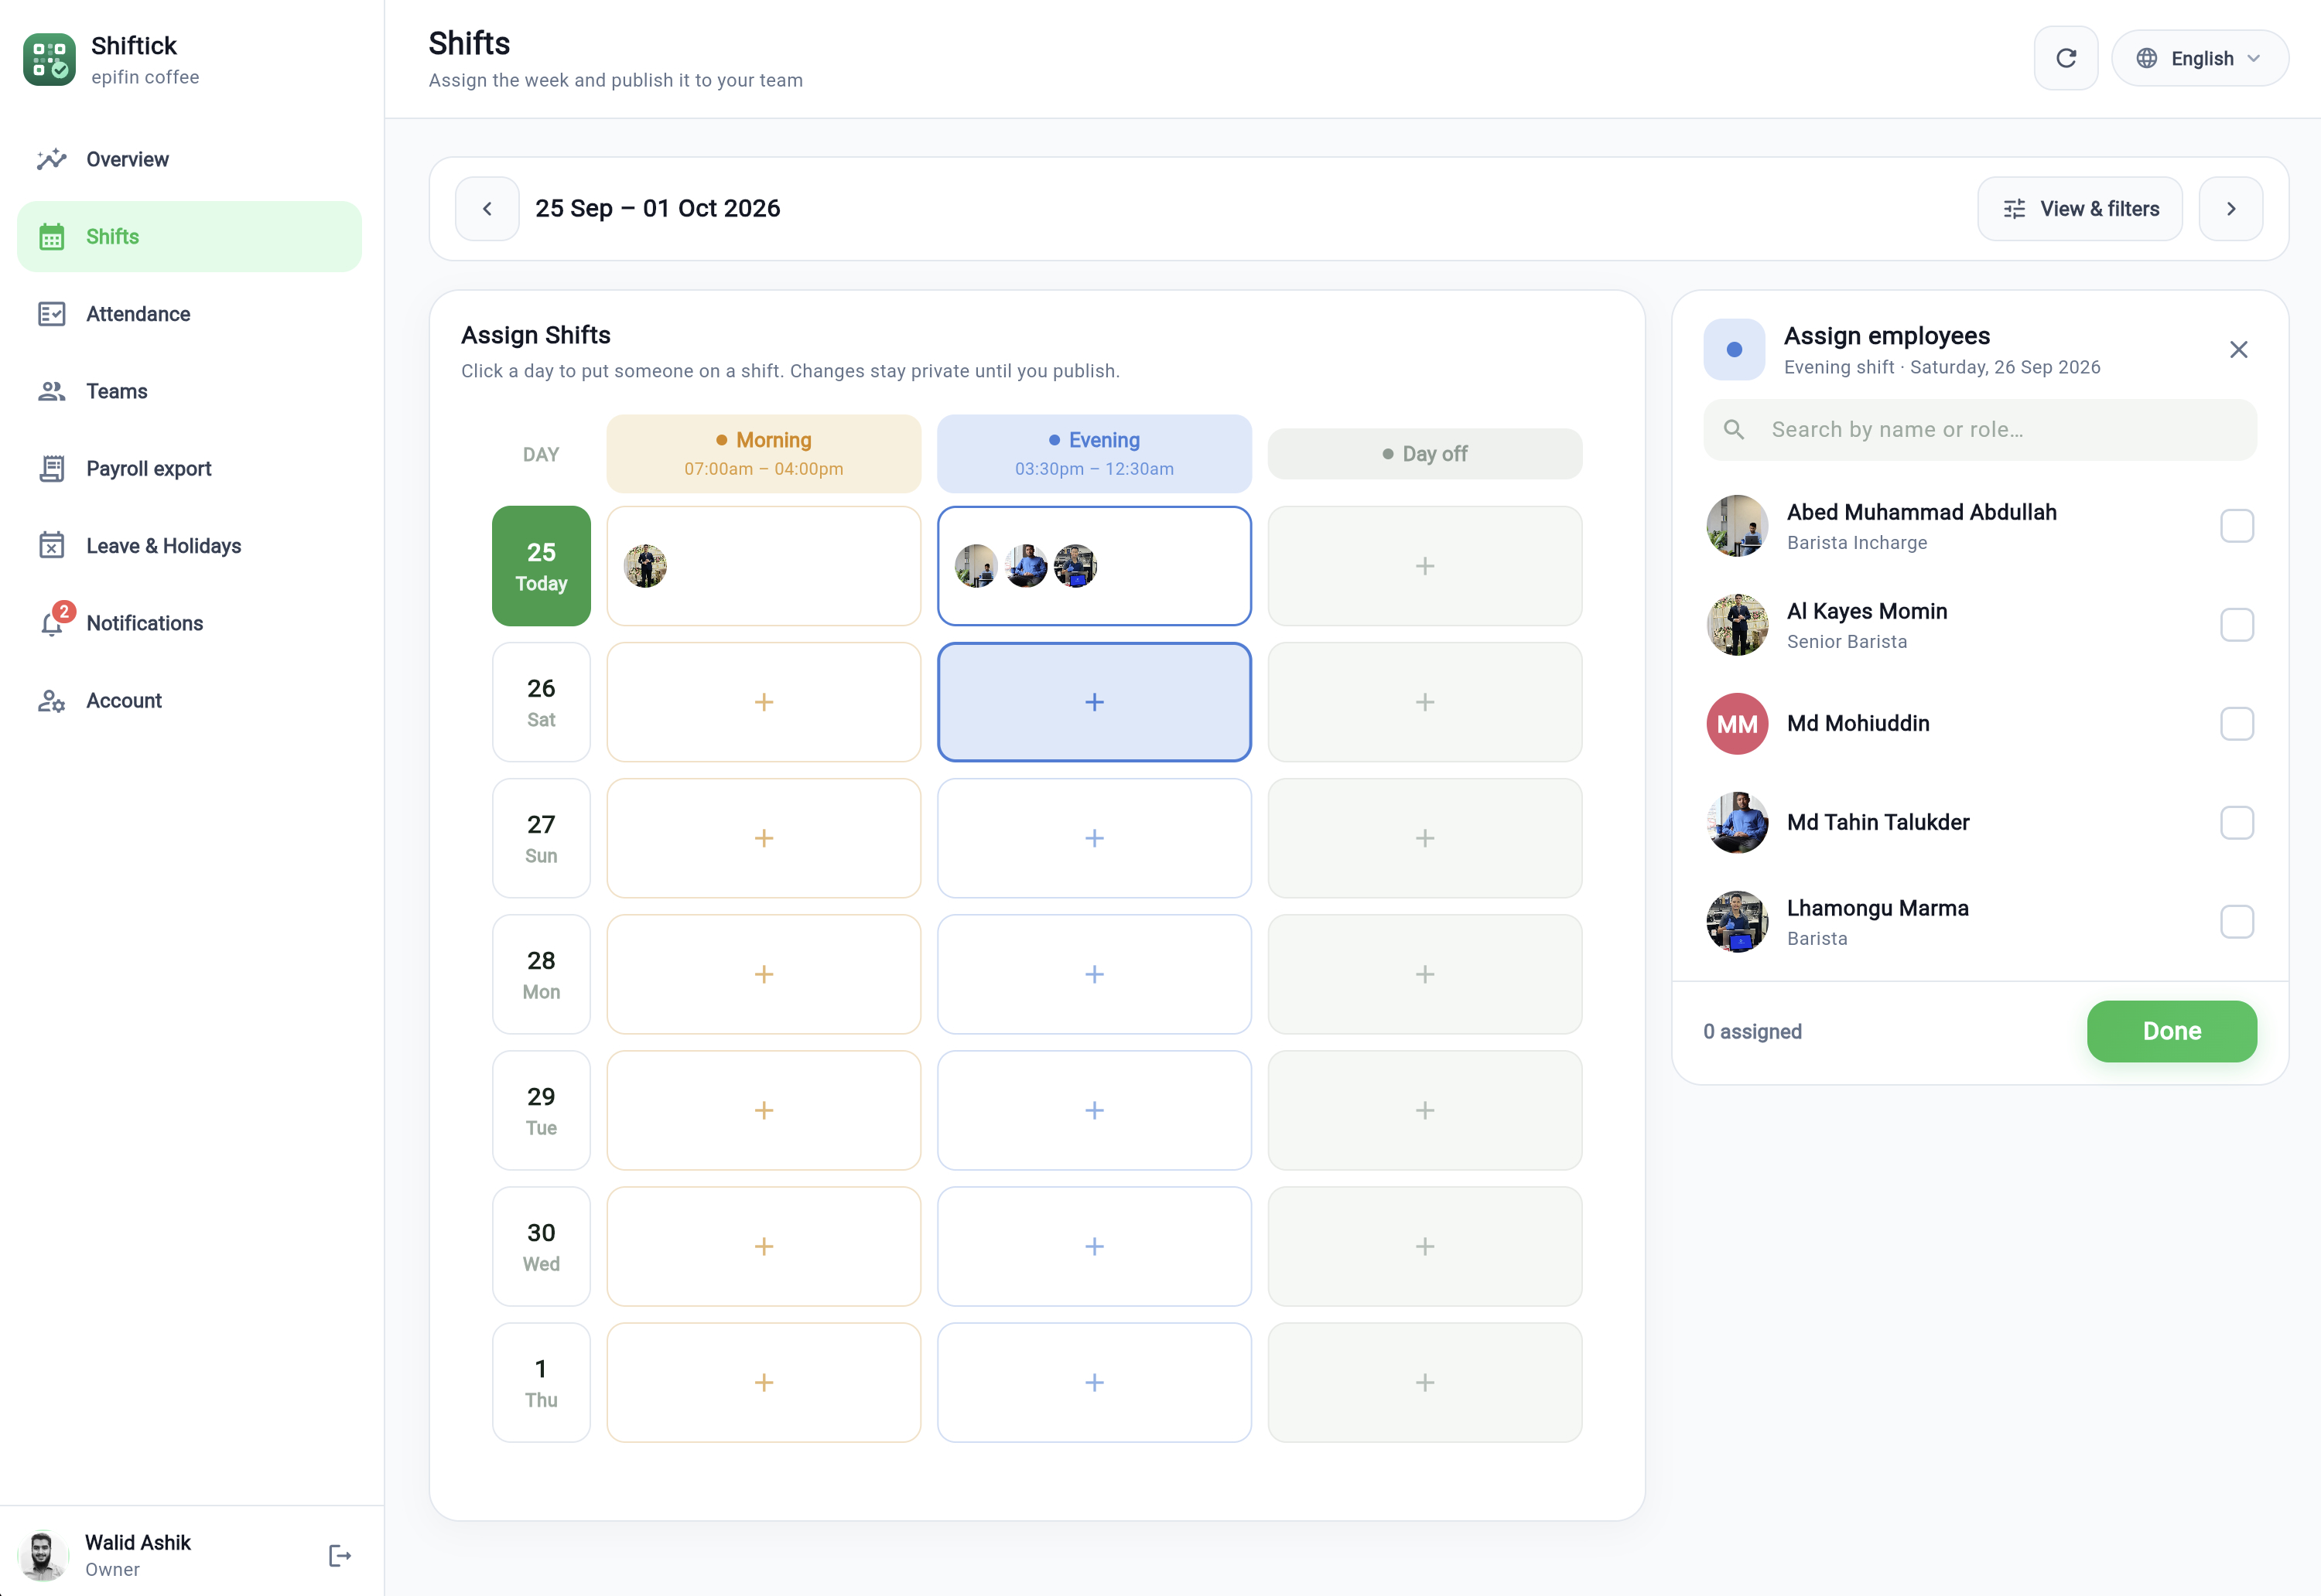Check Md Tahin Talukder's checkbox
This screenshot has width=2321, height=1596.
tap(2237, 823)
